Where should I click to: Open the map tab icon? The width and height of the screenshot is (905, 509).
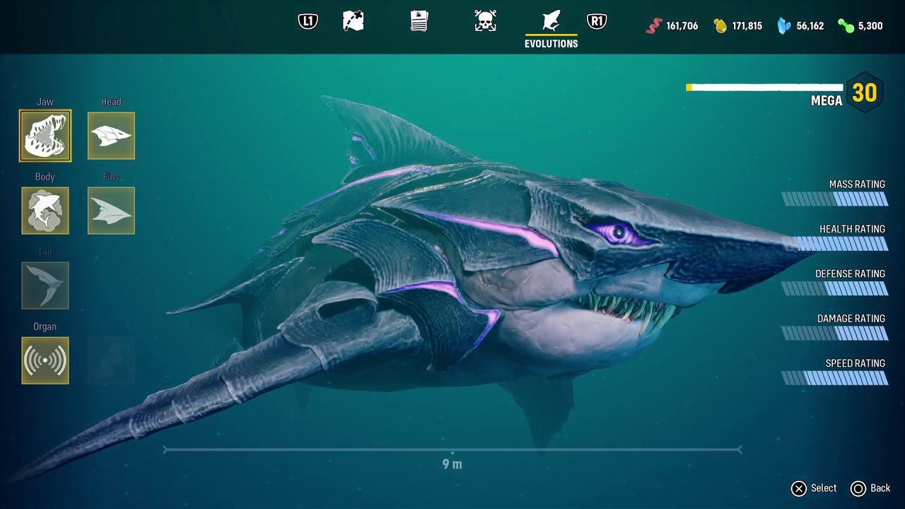pos(354,21)
